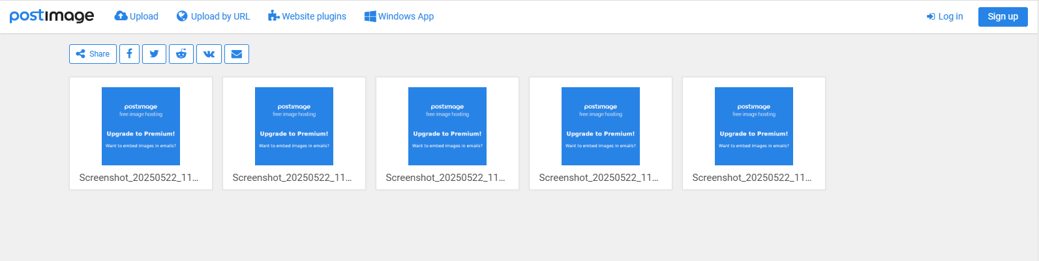Open the Website plugins page

[307, 16]
